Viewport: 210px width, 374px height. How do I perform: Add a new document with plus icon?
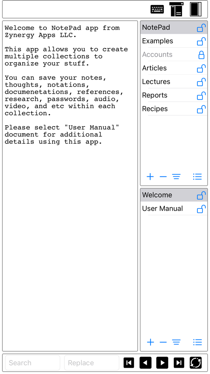150,343
